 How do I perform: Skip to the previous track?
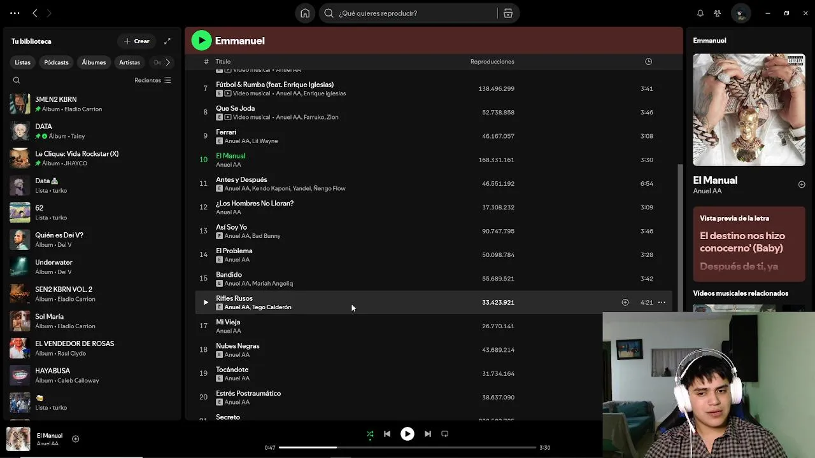coord(386,434)
